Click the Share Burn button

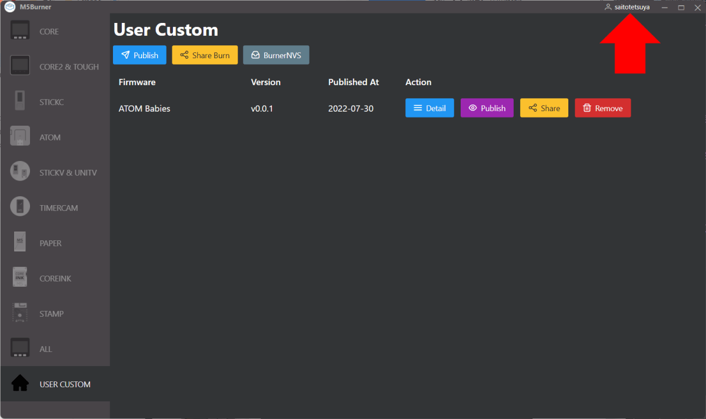point(205,55)
